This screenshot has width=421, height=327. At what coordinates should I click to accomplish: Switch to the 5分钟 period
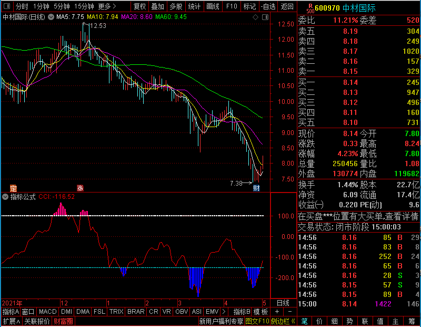(62, 6)
